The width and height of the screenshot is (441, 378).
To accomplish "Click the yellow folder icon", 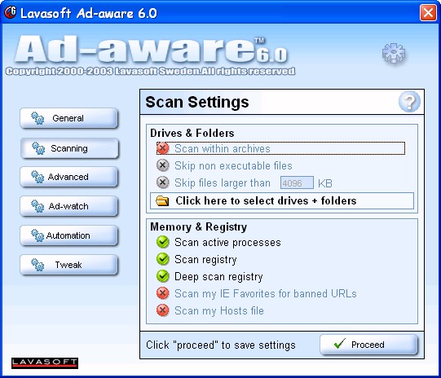I will click(x=162, y=201).
